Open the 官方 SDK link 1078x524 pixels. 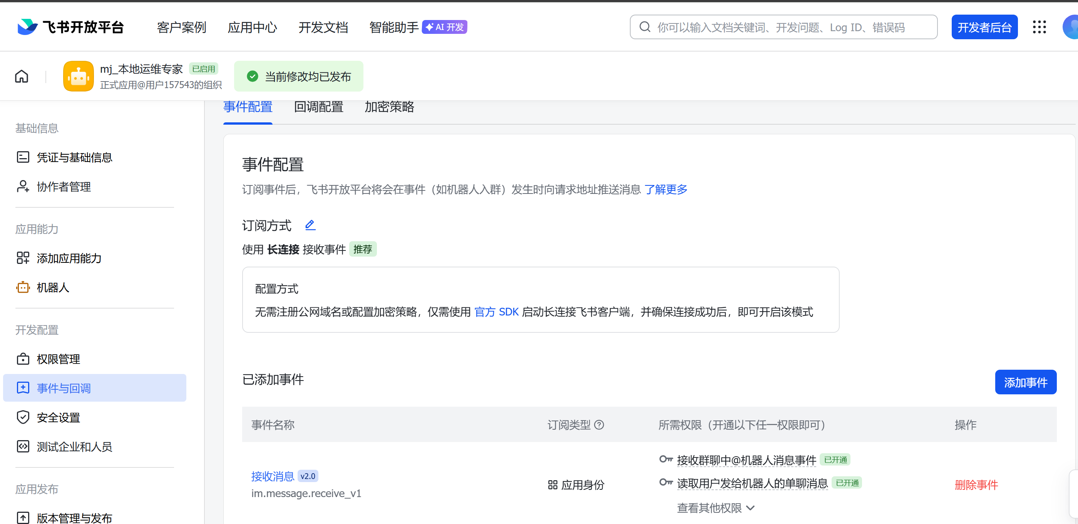496,312
